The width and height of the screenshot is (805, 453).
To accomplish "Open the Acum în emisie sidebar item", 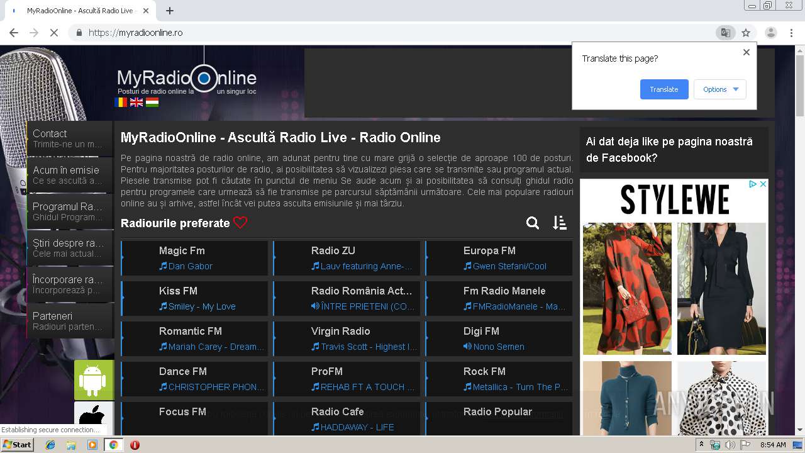I will click(70, 175).
